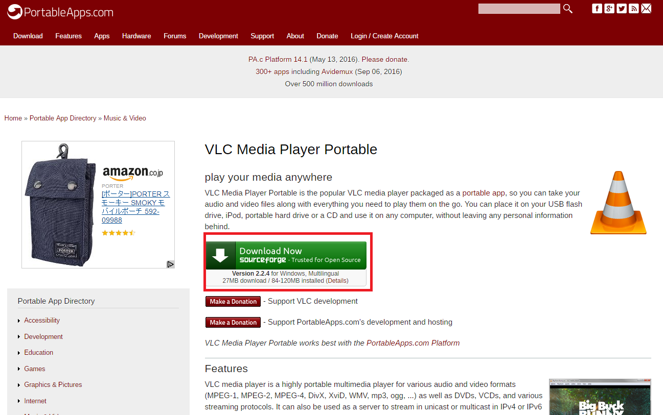The width and height of the screenshot is (663, 415).
Task: Click the PORTER SMOKY ad title link
Action: [x=135, y=207]
